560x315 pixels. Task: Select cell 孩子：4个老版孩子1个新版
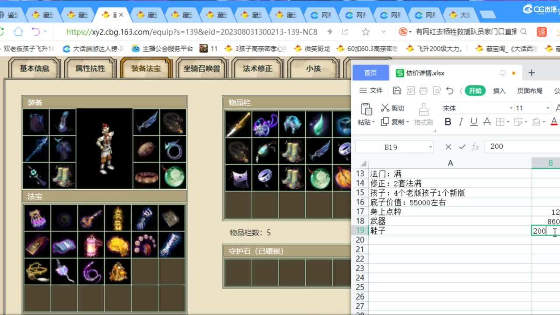pos(450,193)
